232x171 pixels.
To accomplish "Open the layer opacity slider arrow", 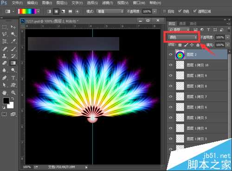I will click(227, 37).
